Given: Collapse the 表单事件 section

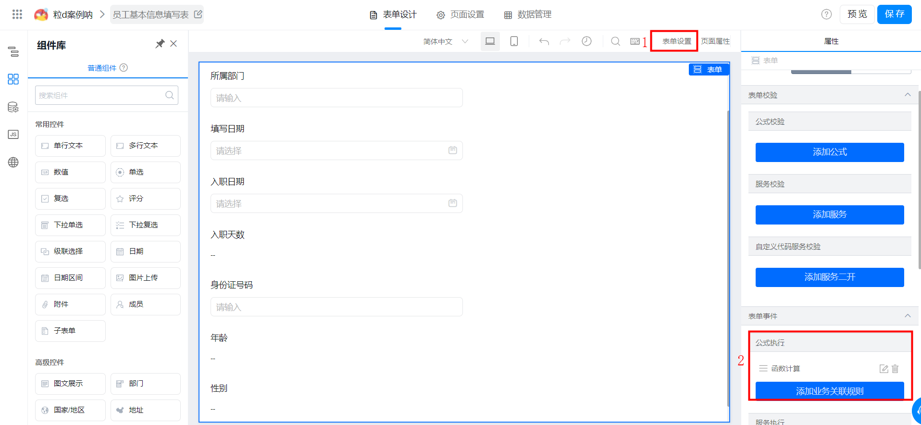Looking at the screenshot, I should pos(907,316).
